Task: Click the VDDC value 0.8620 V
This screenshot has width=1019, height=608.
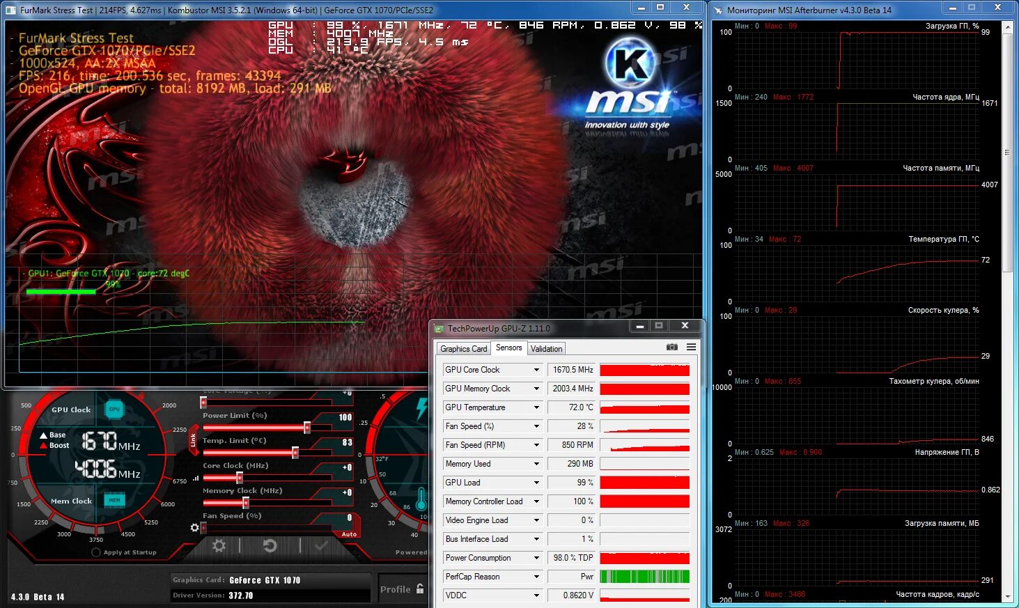Action: point(573,595)
